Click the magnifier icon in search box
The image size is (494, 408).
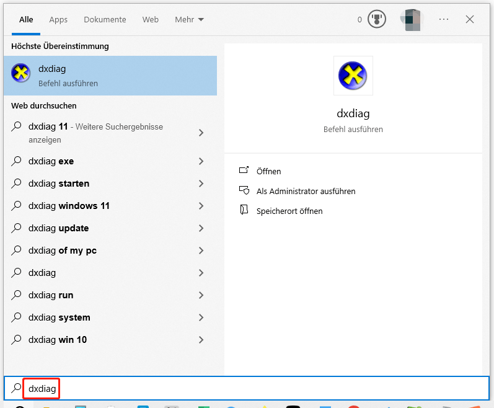(16, 389)
